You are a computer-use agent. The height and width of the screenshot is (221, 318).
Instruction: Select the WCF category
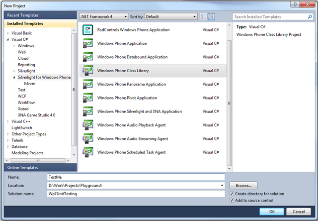click(x=22, y=96)
